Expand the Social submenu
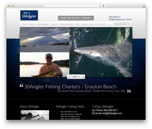 click(x=92, y=24)
